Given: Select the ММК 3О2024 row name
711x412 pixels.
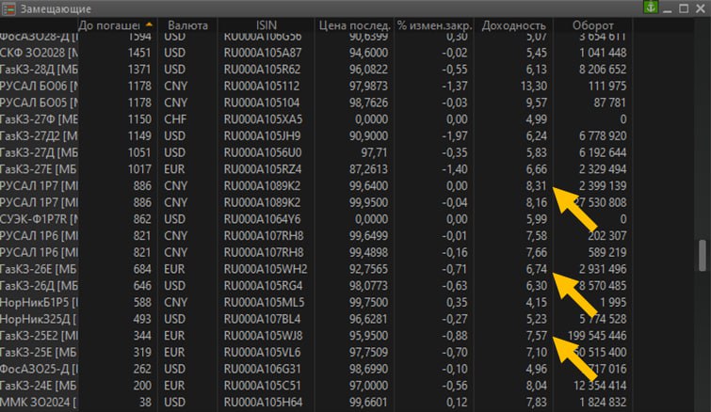Looking at the screenshot, I should tap(39, 403).
